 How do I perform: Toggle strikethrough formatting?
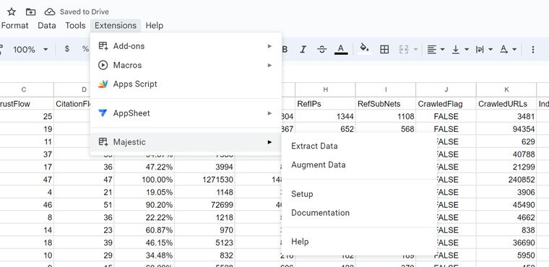coord(321,50)
